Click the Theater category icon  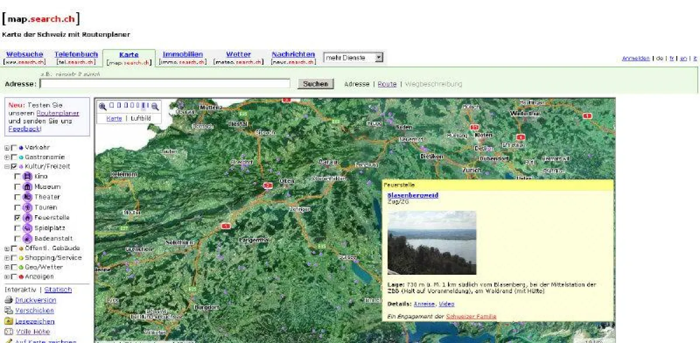pyautogui.click(x=27, y=197)
